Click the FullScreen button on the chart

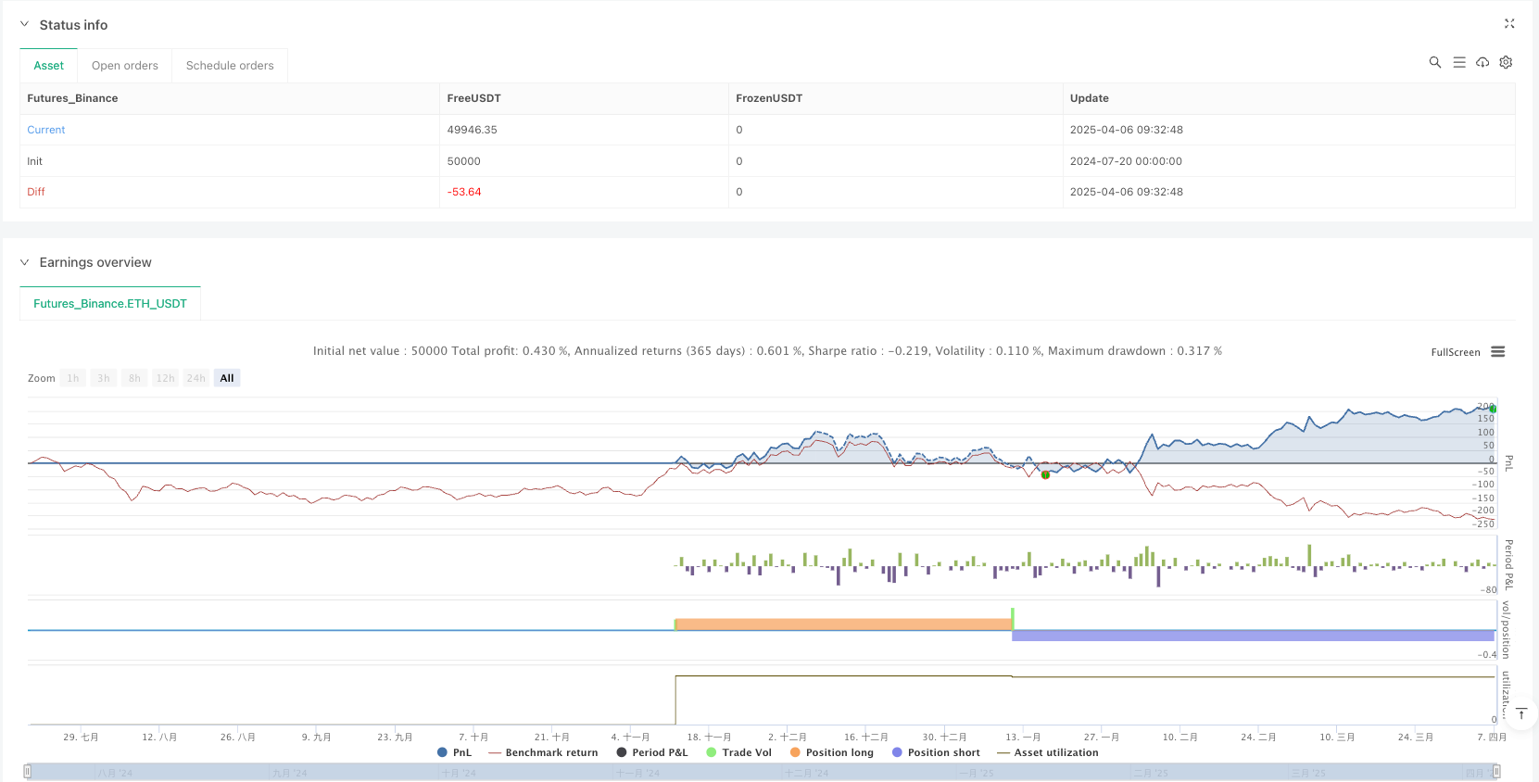(1455, 352)
